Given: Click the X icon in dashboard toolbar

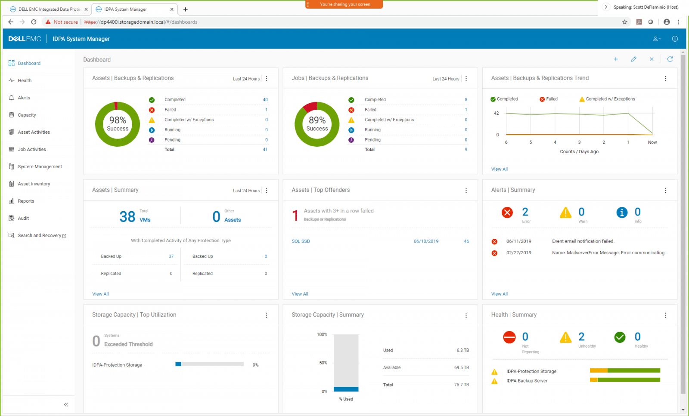Looking at the screenshot, I should [652, 59].
